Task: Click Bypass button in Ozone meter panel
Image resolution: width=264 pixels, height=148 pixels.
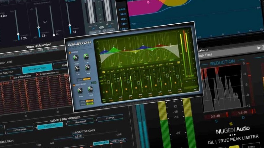Action: tap(93, 33)
